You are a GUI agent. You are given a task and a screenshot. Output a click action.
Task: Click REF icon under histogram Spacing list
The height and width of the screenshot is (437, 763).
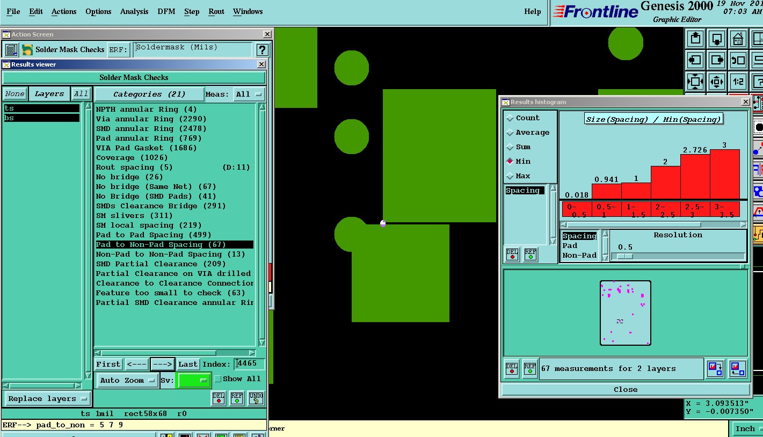[530, 254]
